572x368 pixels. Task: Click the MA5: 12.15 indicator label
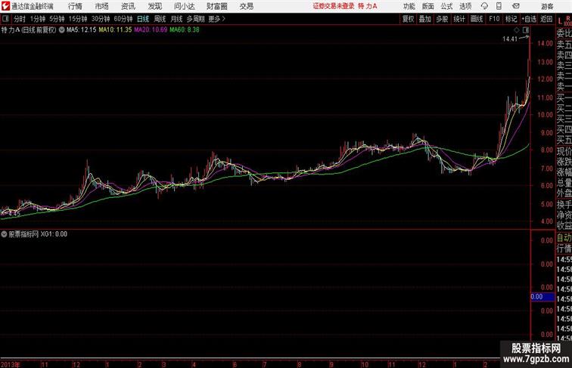[x=82, y=30]
